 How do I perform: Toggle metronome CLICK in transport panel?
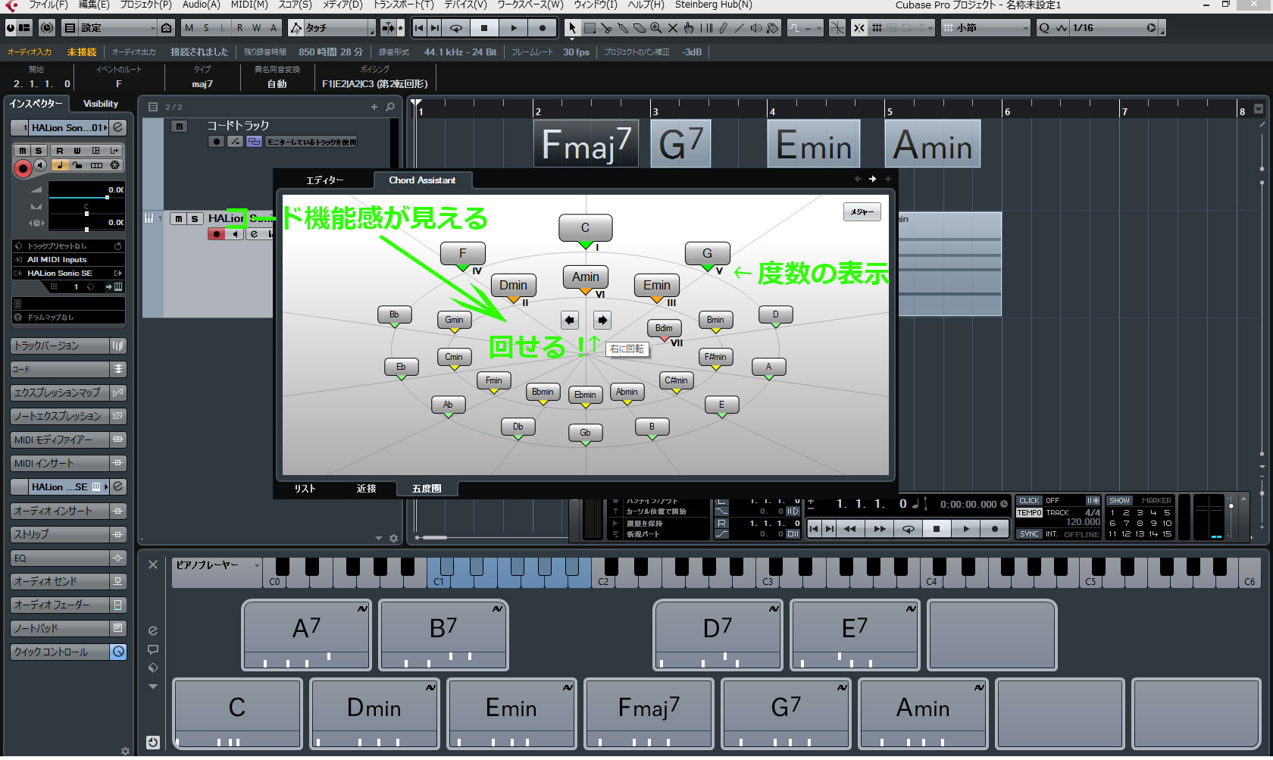click(1030, 500)
